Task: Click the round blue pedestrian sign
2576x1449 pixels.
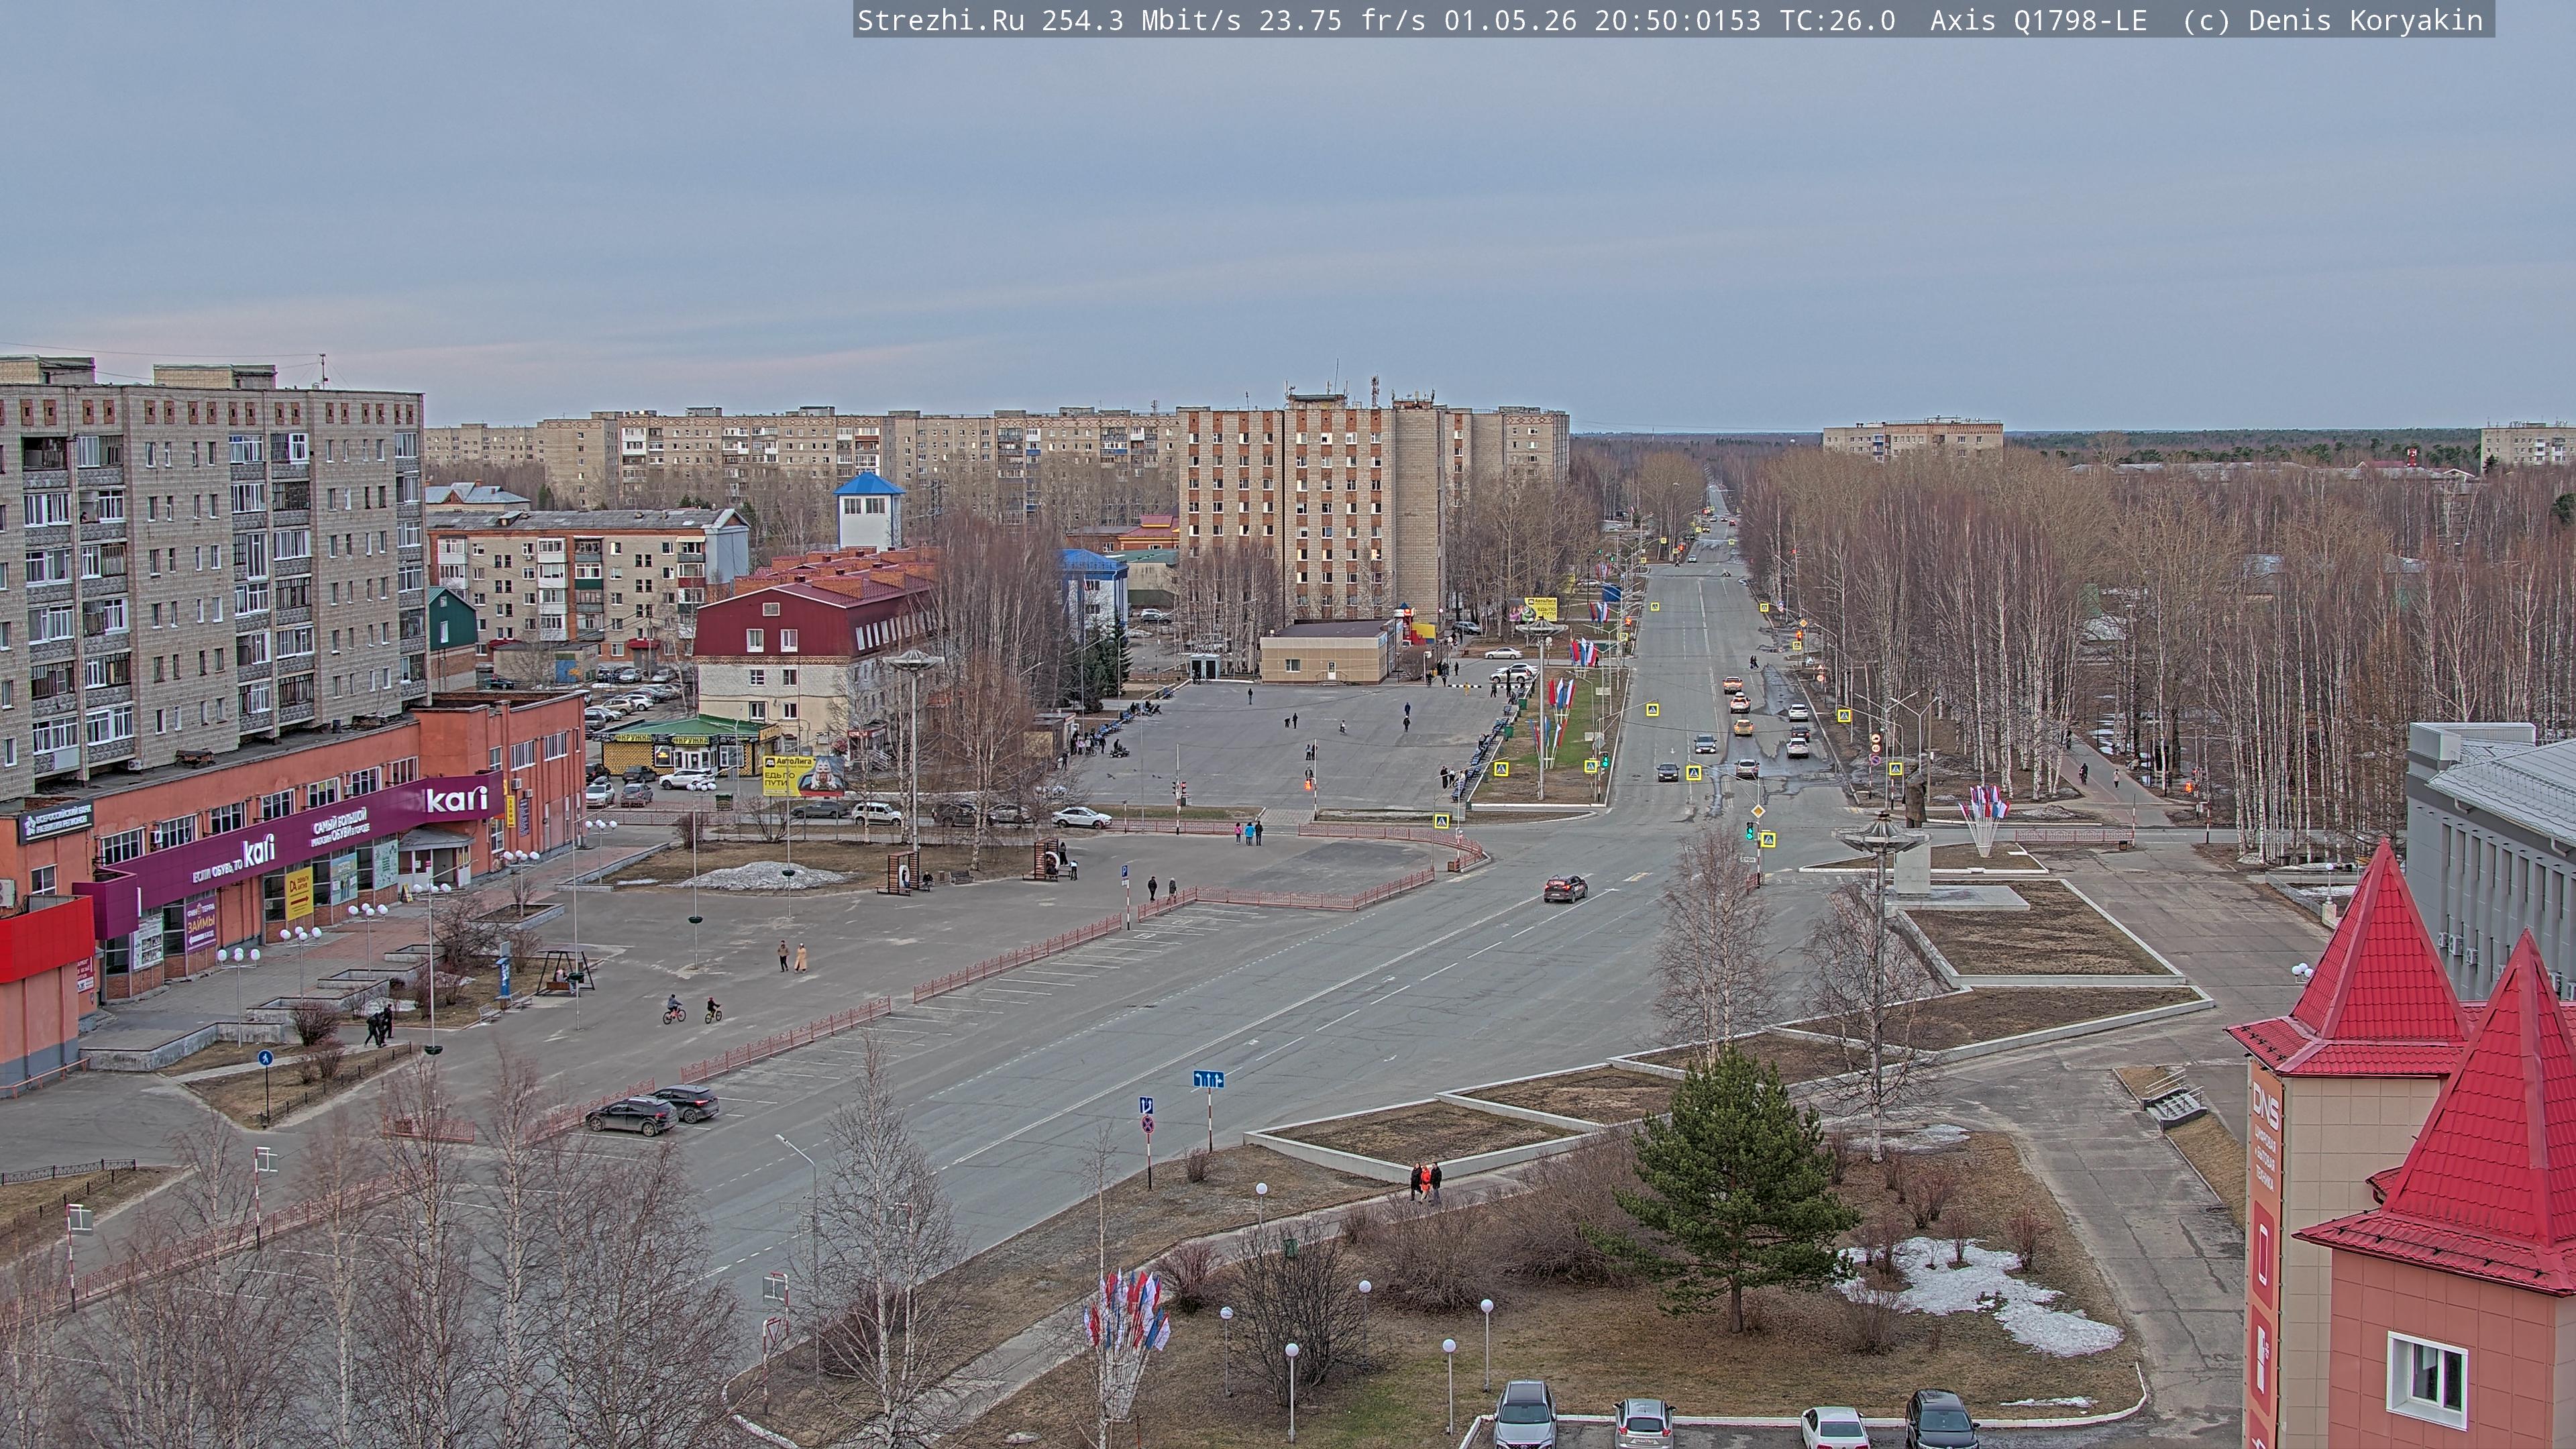Action: [x=265, y=1058]
